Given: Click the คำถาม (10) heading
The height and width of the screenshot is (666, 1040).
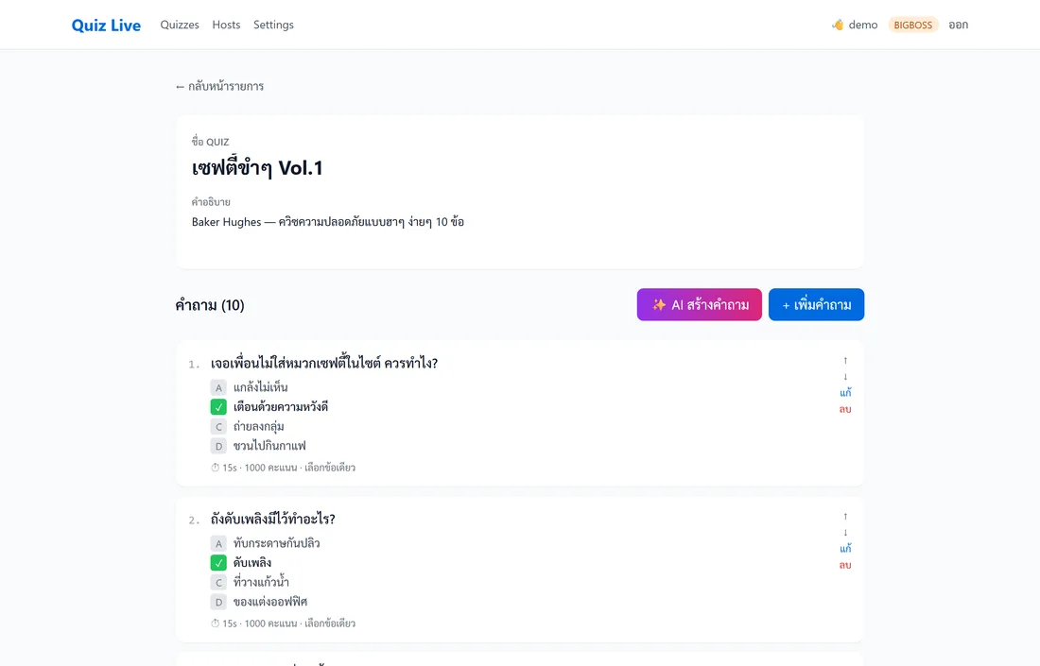Looking at the screenshot, I should pos(210,305).
